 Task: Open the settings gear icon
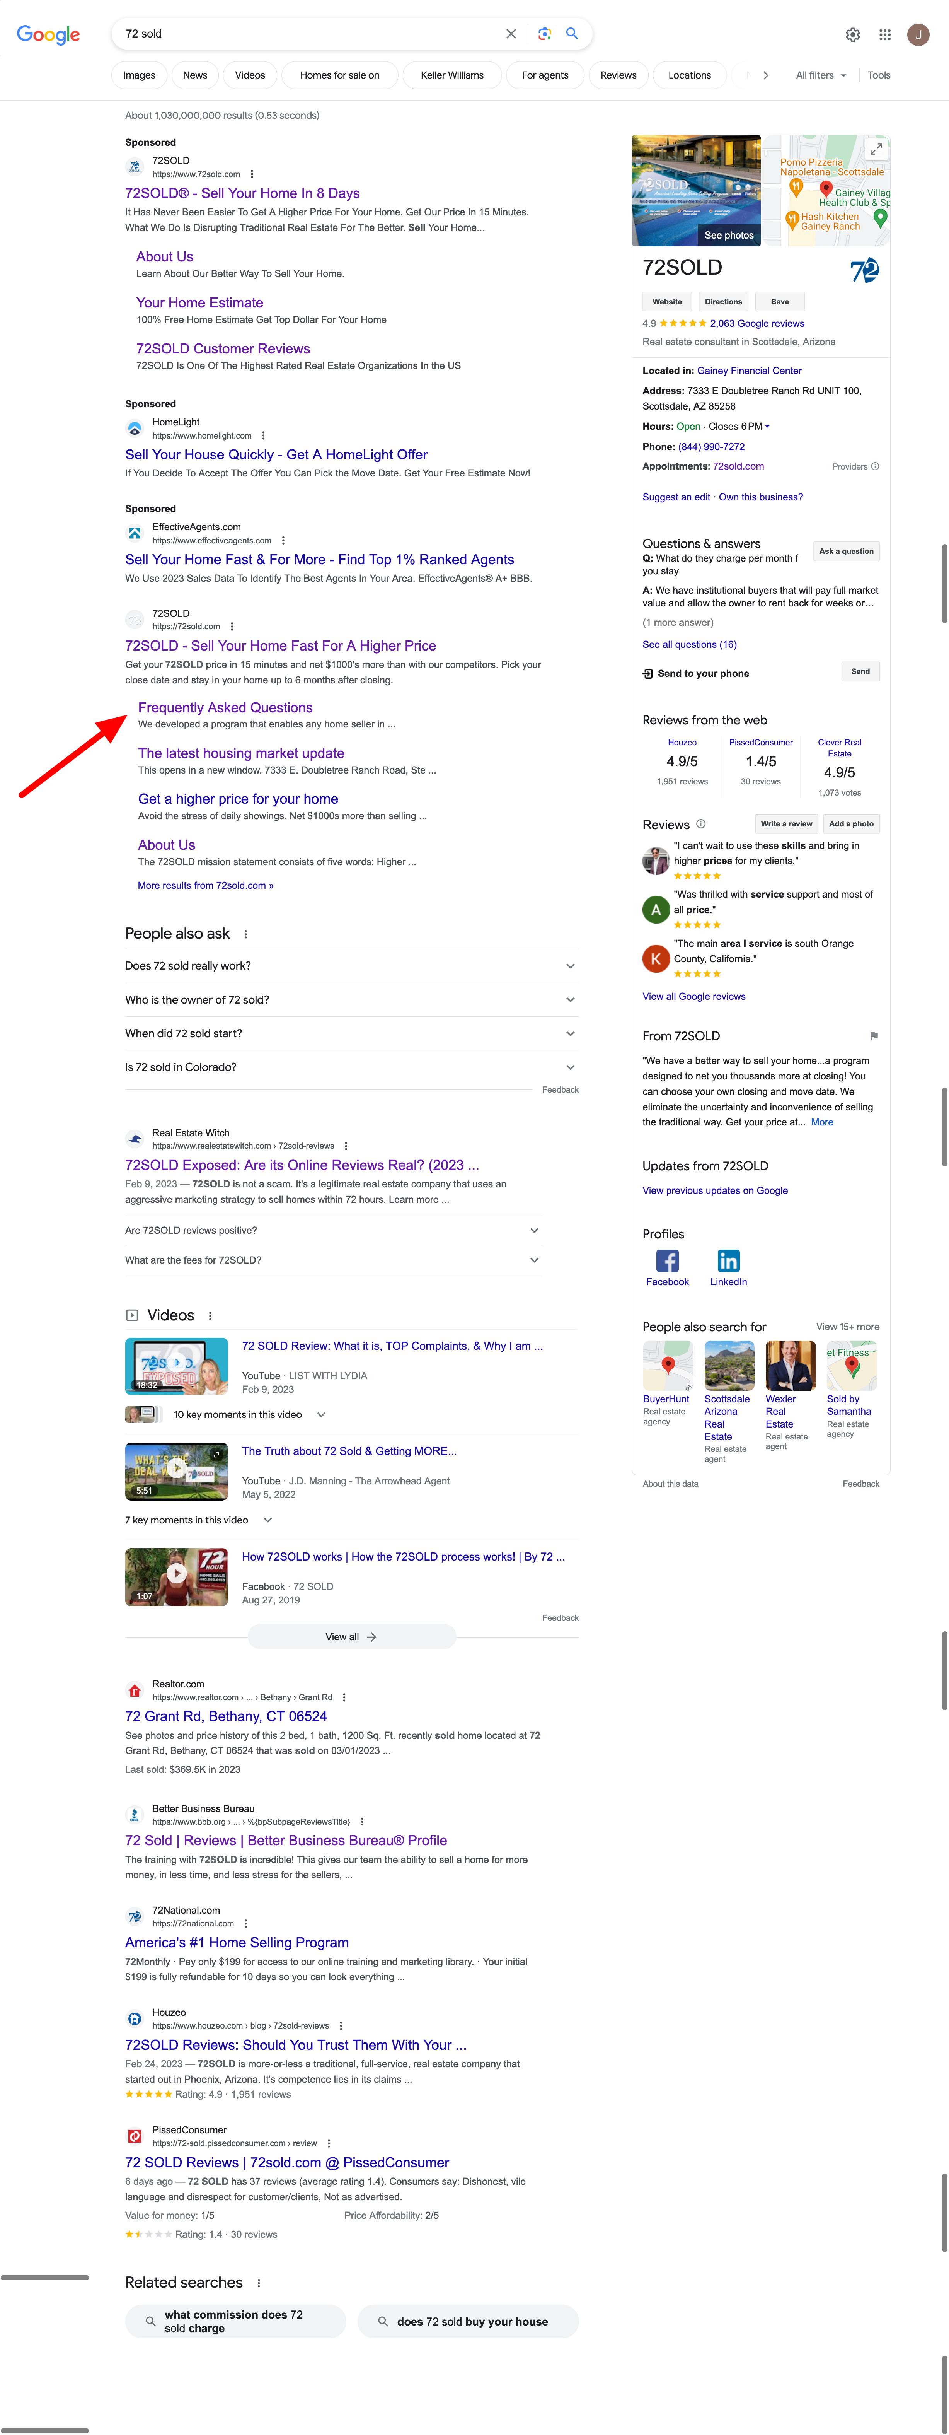853,35
